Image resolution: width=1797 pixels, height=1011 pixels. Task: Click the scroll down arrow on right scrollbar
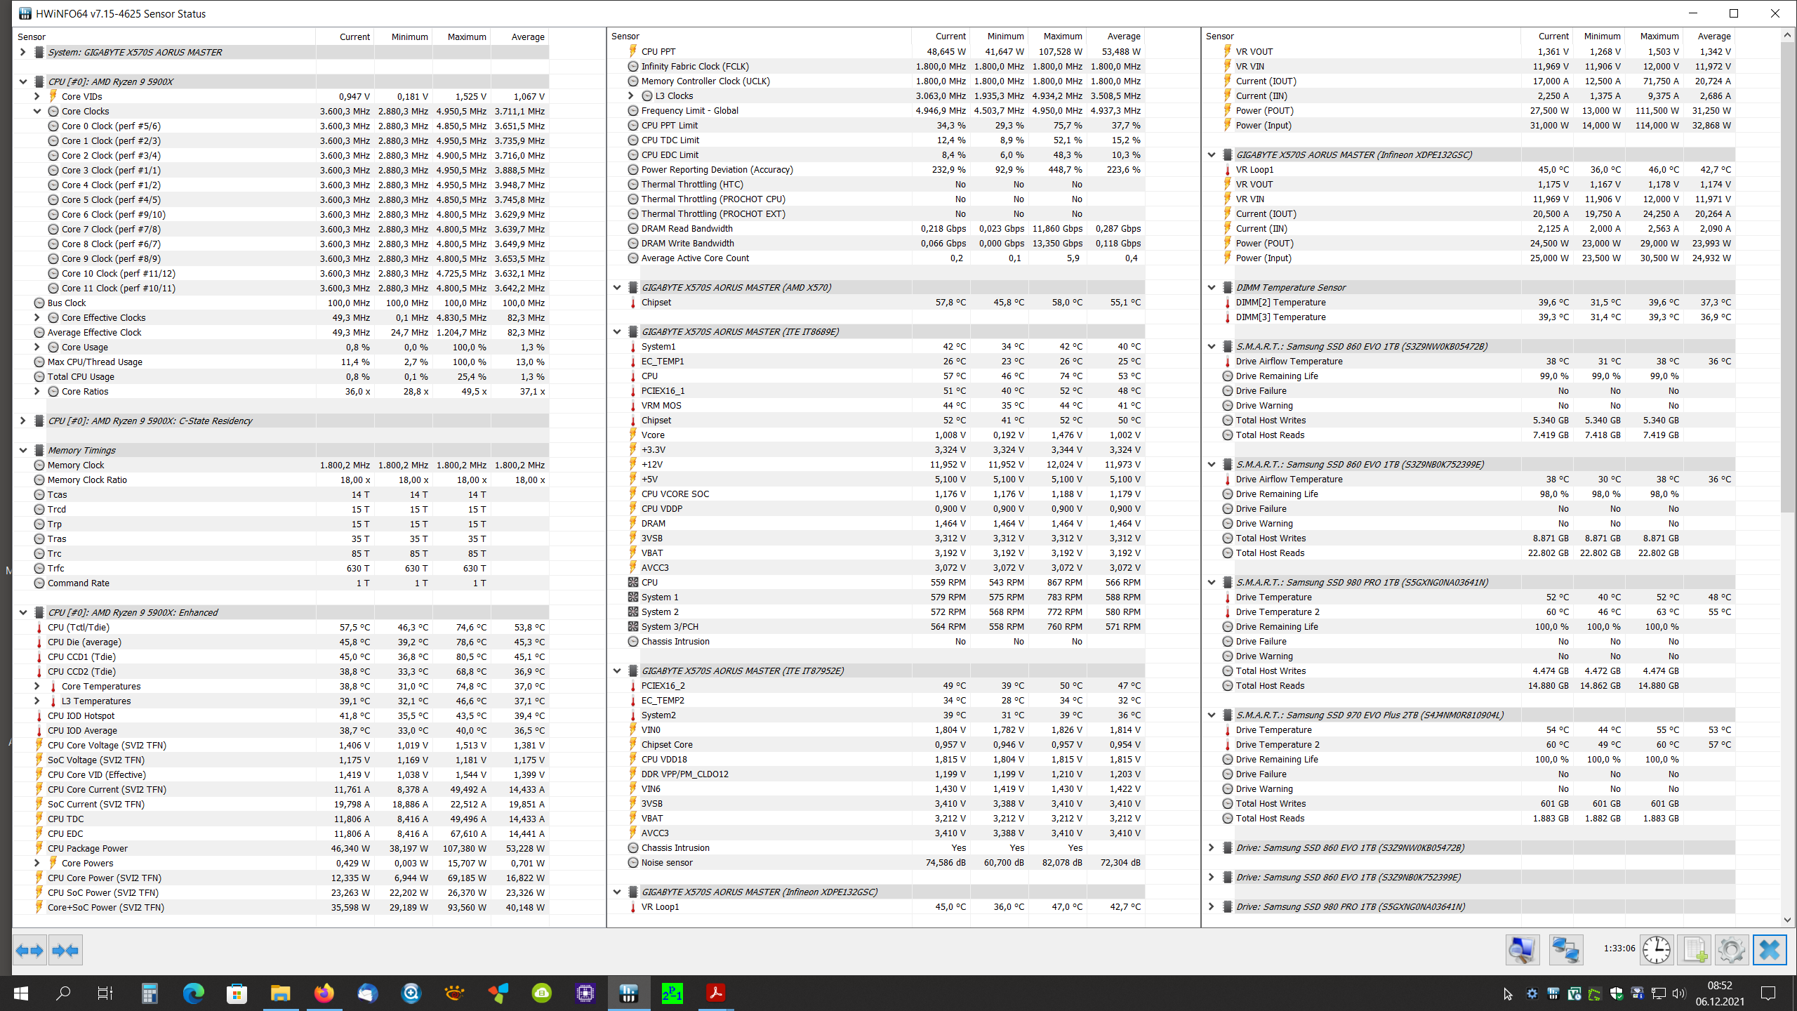click(x=1786, y=920)
